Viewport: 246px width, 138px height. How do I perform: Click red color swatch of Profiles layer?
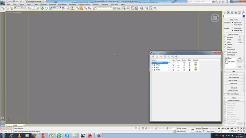189,70
